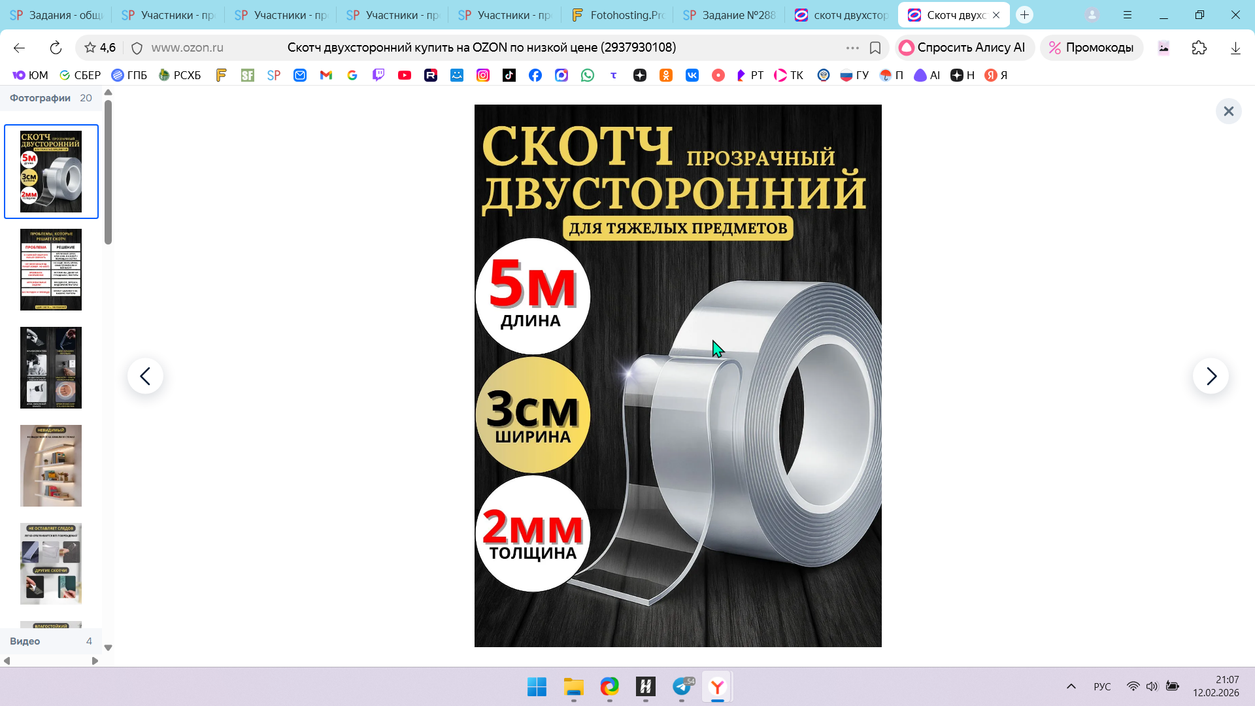The width and height of the screenshot is (1255, 706).
Task: Click the YouTube bookmark icon
Action: pos(405,75)
